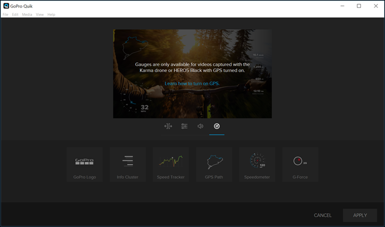The width and height of the screenshot is (385, 227).
Task: Open the Help menu
Action: point(51,15)
